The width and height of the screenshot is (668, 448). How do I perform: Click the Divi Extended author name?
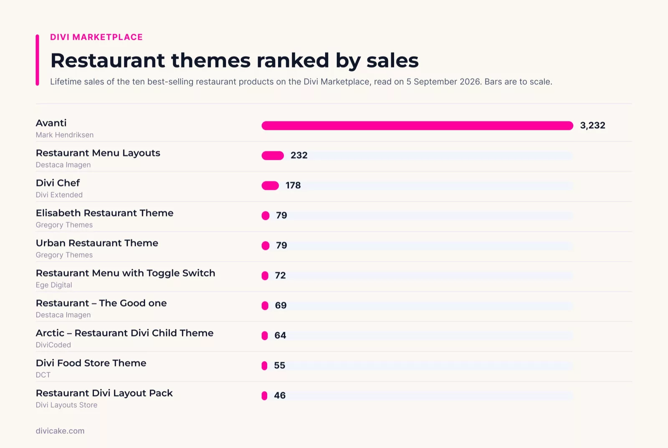59,195
